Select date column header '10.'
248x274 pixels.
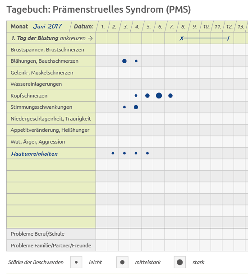[x=206, y=27]
